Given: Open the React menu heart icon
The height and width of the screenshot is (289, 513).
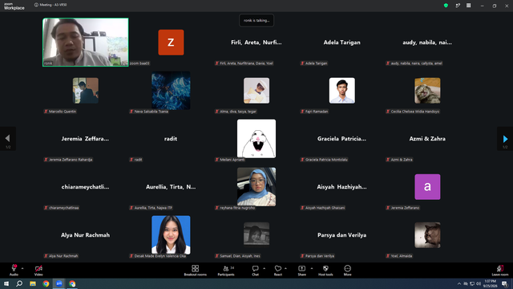Looking at the screenshot, I should tap(278, 268).
